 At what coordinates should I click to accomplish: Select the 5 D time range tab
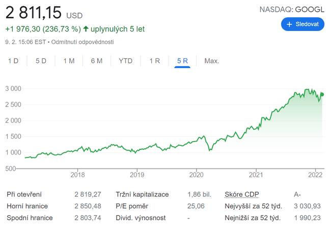[x=41, y=61]
